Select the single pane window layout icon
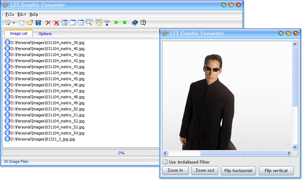Image resolution: width=308 pixels, height=181 pixels. point(73,23)
